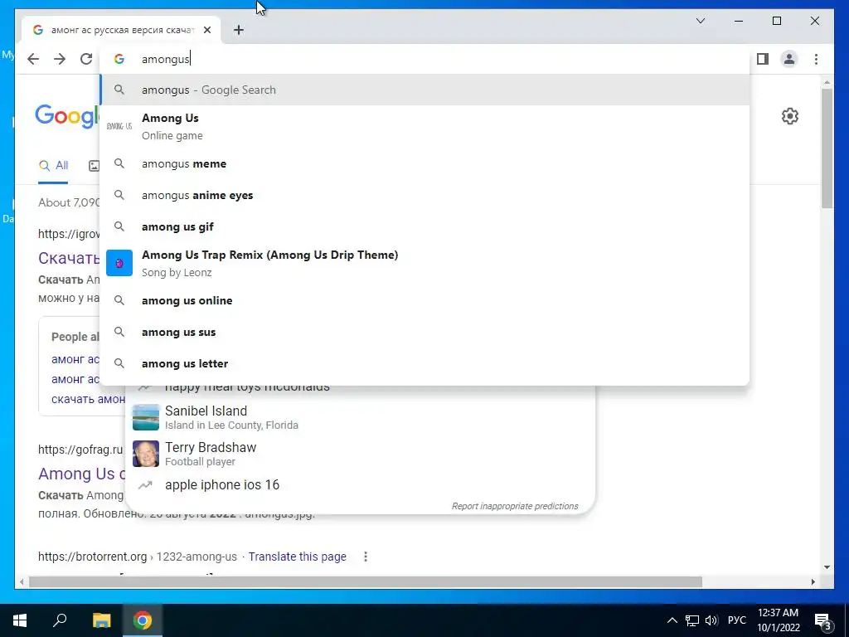Screen dimensions: 849x637
Task: Switch the РУС input language indicator
Action: click(737, 620)
